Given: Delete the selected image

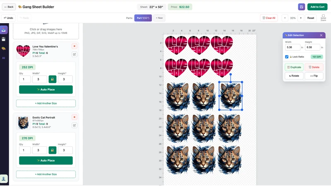Looking at the screenshot, I should 314,67.
